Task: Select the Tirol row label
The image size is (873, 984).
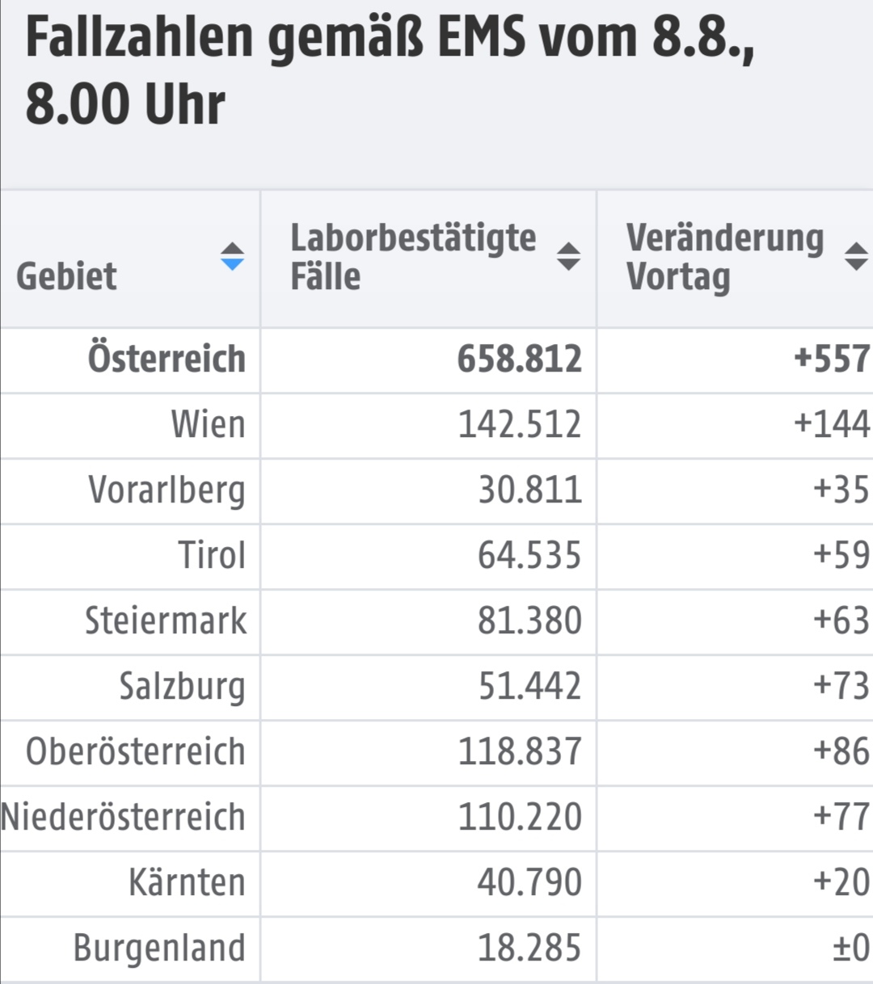Action: (212, 556)
